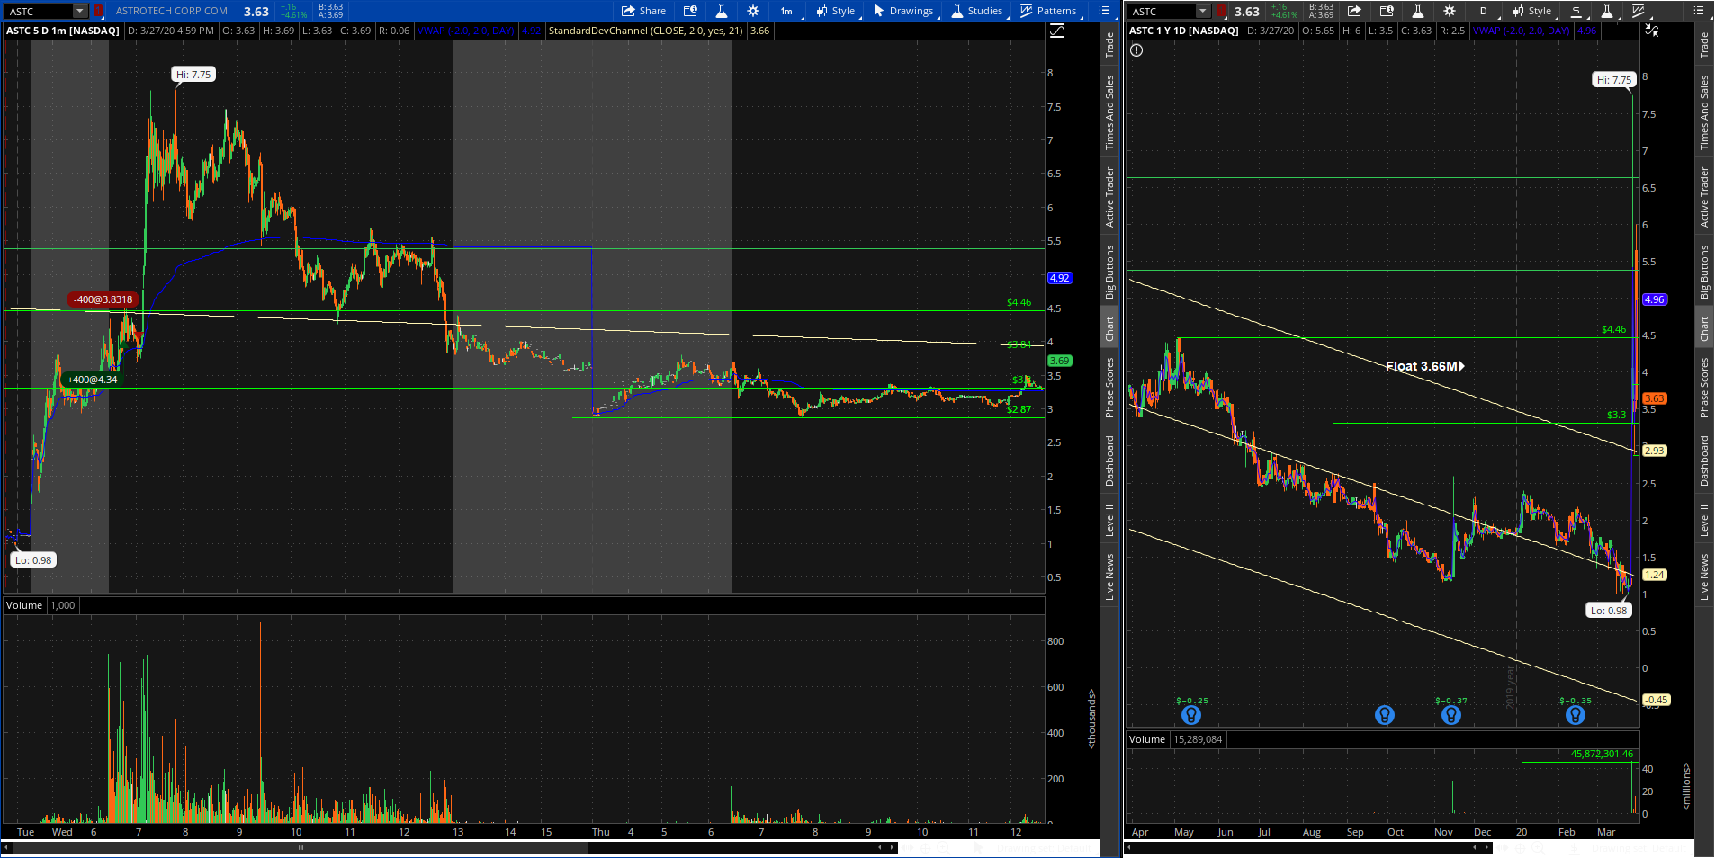
Task: Click red link indicator beside right symbol
Action: pos(1221,11)
